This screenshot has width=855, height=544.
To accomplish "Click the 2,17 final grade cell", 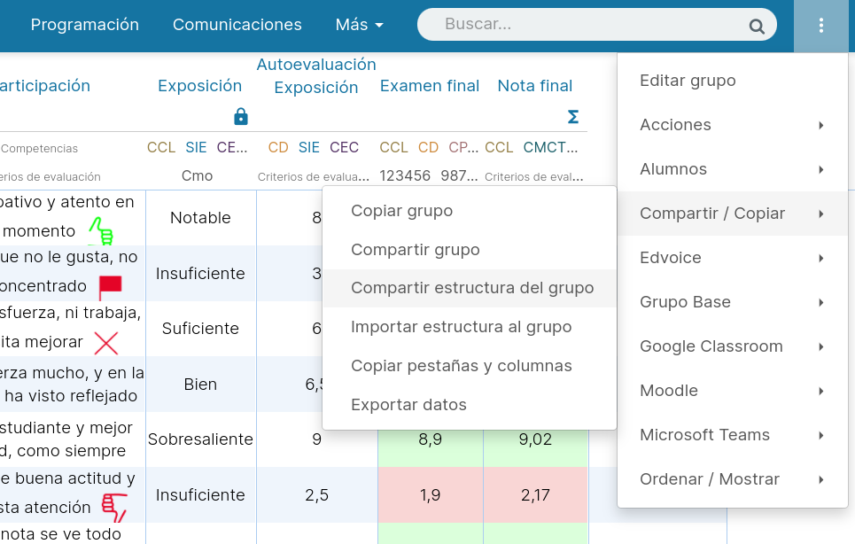I will 535,495.
